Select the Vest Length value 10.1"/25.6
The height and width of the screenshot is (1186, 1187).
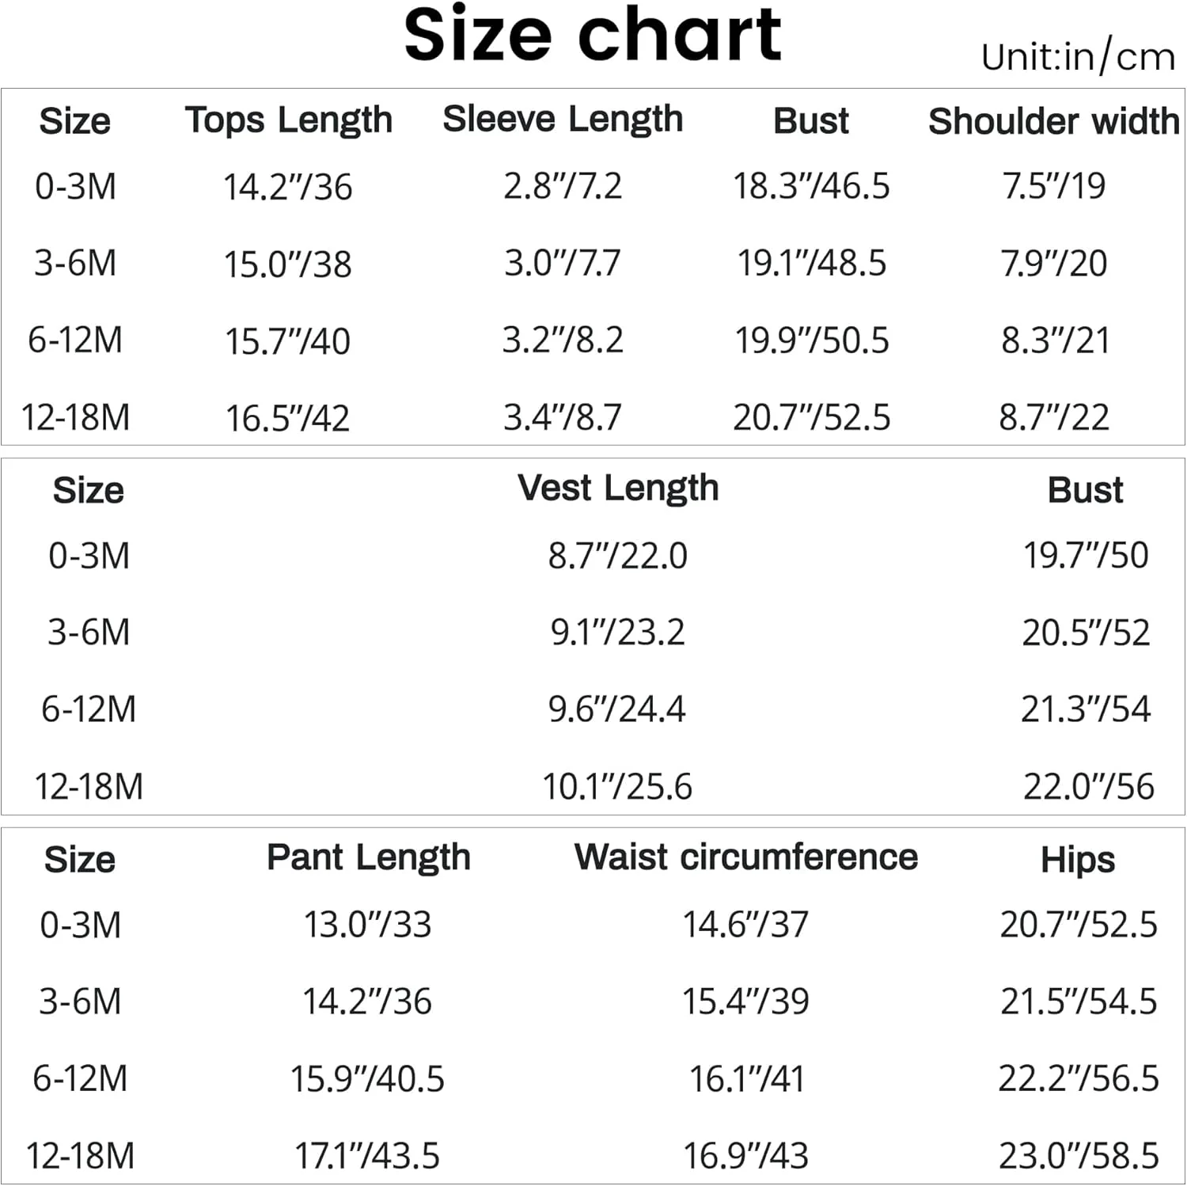pyautogui.click(x=617, y=786)
